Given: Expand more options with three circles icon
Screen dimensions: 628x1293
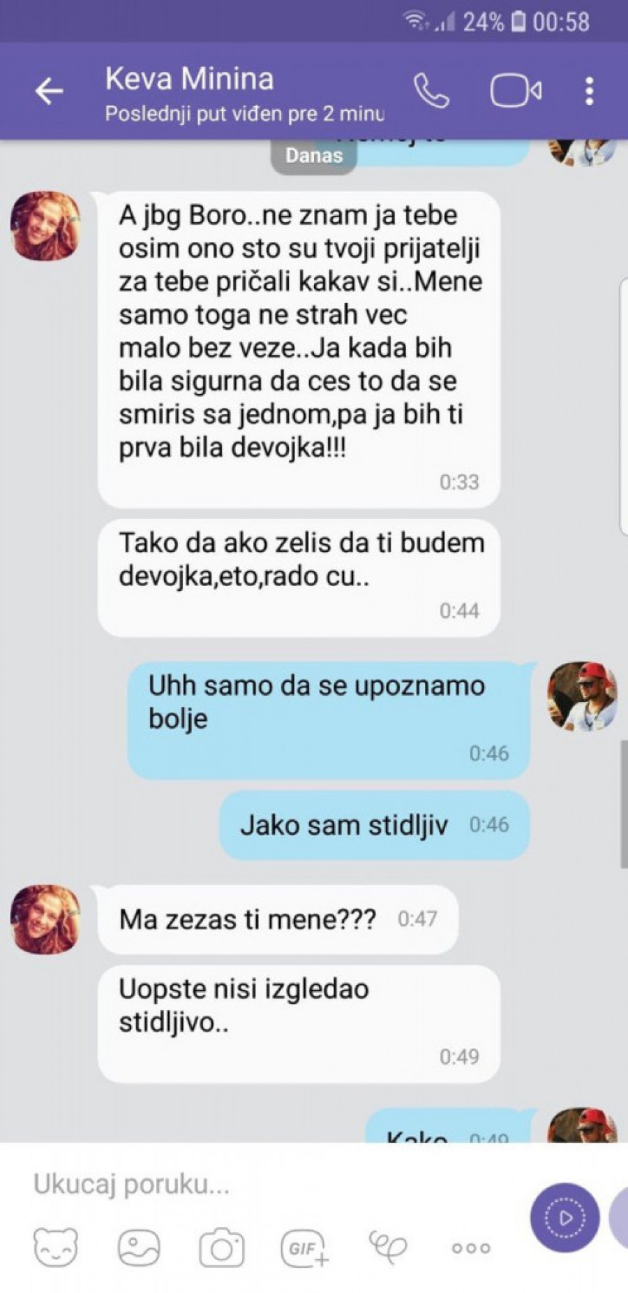Looking at the screenshot, I should (x=471, y=1248).
